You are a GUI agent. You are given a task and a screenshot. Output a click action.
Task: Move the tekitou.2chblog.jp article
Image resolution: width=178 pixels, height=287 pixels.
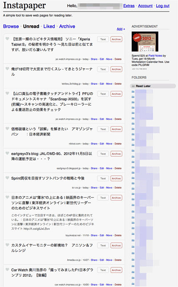click(x=109, y=84)
